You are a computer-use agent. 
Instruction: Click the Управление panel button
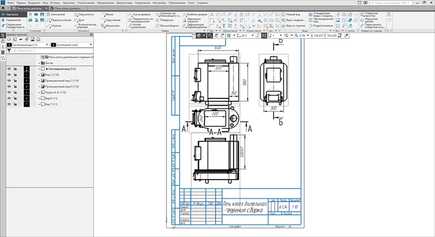point(13,20)
